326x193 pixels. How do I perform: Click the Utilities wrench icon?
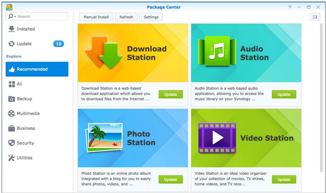point(12,158)
